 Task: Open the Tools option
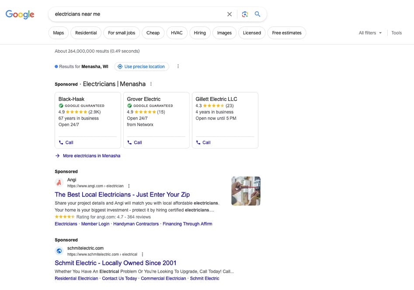point(397,33)
